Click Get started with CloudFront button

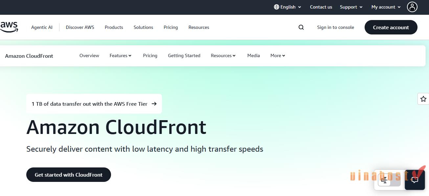(x=69, y=175)
